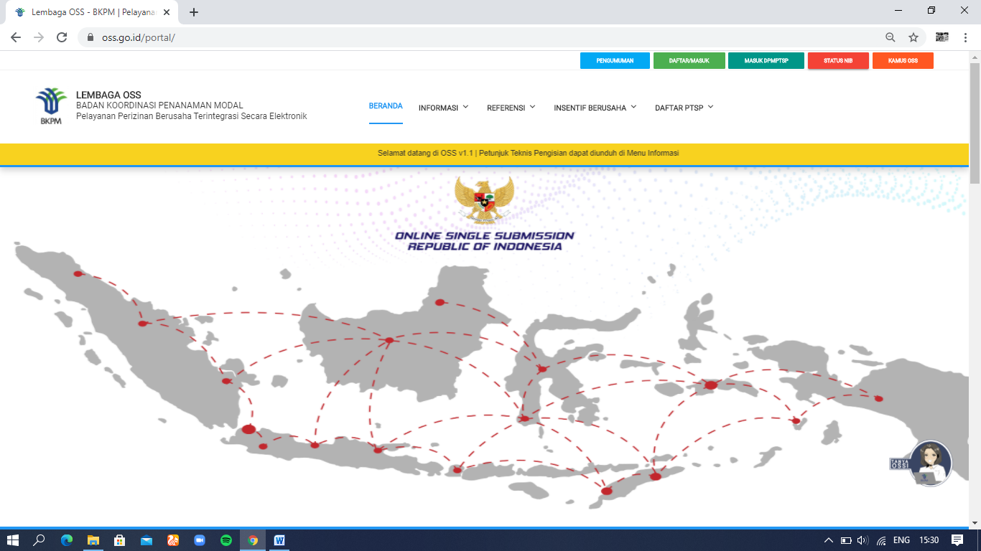The height and width of the screenshot is (551, 981).
Task: View site security lock information
Action: coord(90,37)
